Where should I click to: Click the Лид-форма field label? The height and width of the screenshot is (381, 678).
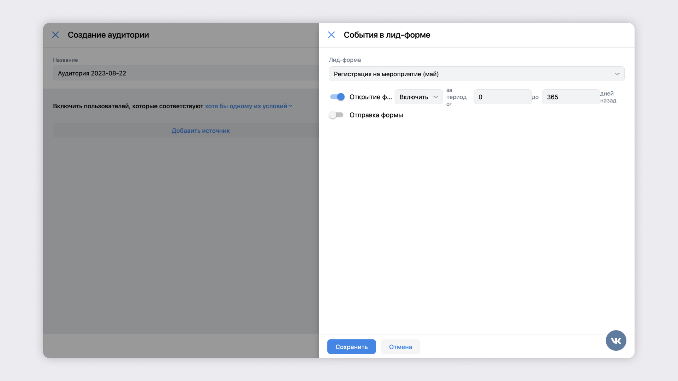tap(345, 60)
